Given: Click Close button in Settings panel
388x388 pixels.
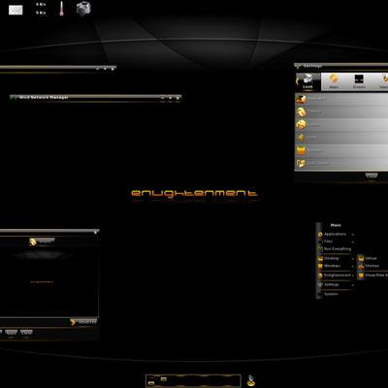Looking at the screenshot, I should (x=372, y=176).
